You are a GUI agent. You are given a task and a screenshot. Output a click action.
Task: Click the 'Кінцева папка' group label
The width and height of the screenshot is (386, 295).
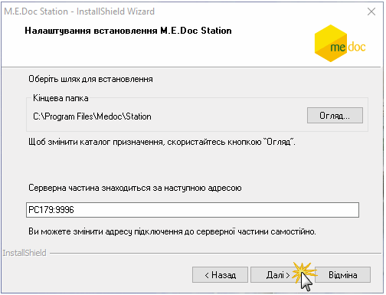[61, 98]
